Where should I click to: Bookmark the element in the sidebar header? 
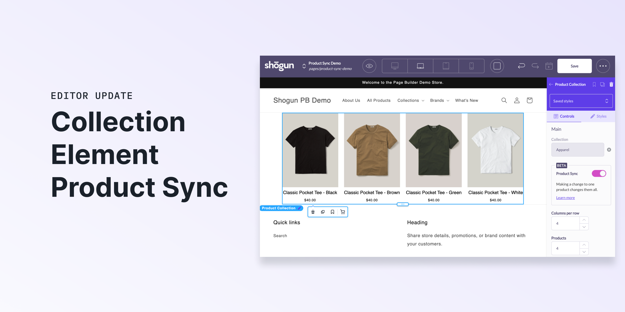click(594, 84)
